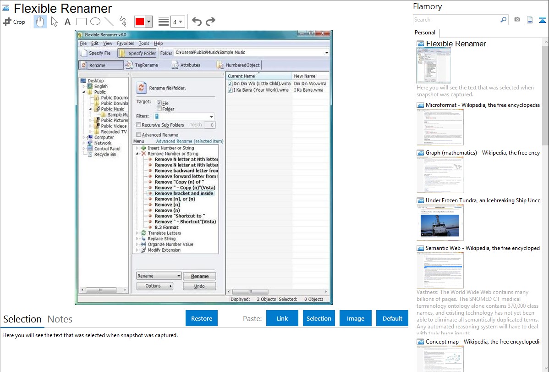Pick the ellipse drawing tool
The width and height of the screenshot is (549, 372).
95,22
